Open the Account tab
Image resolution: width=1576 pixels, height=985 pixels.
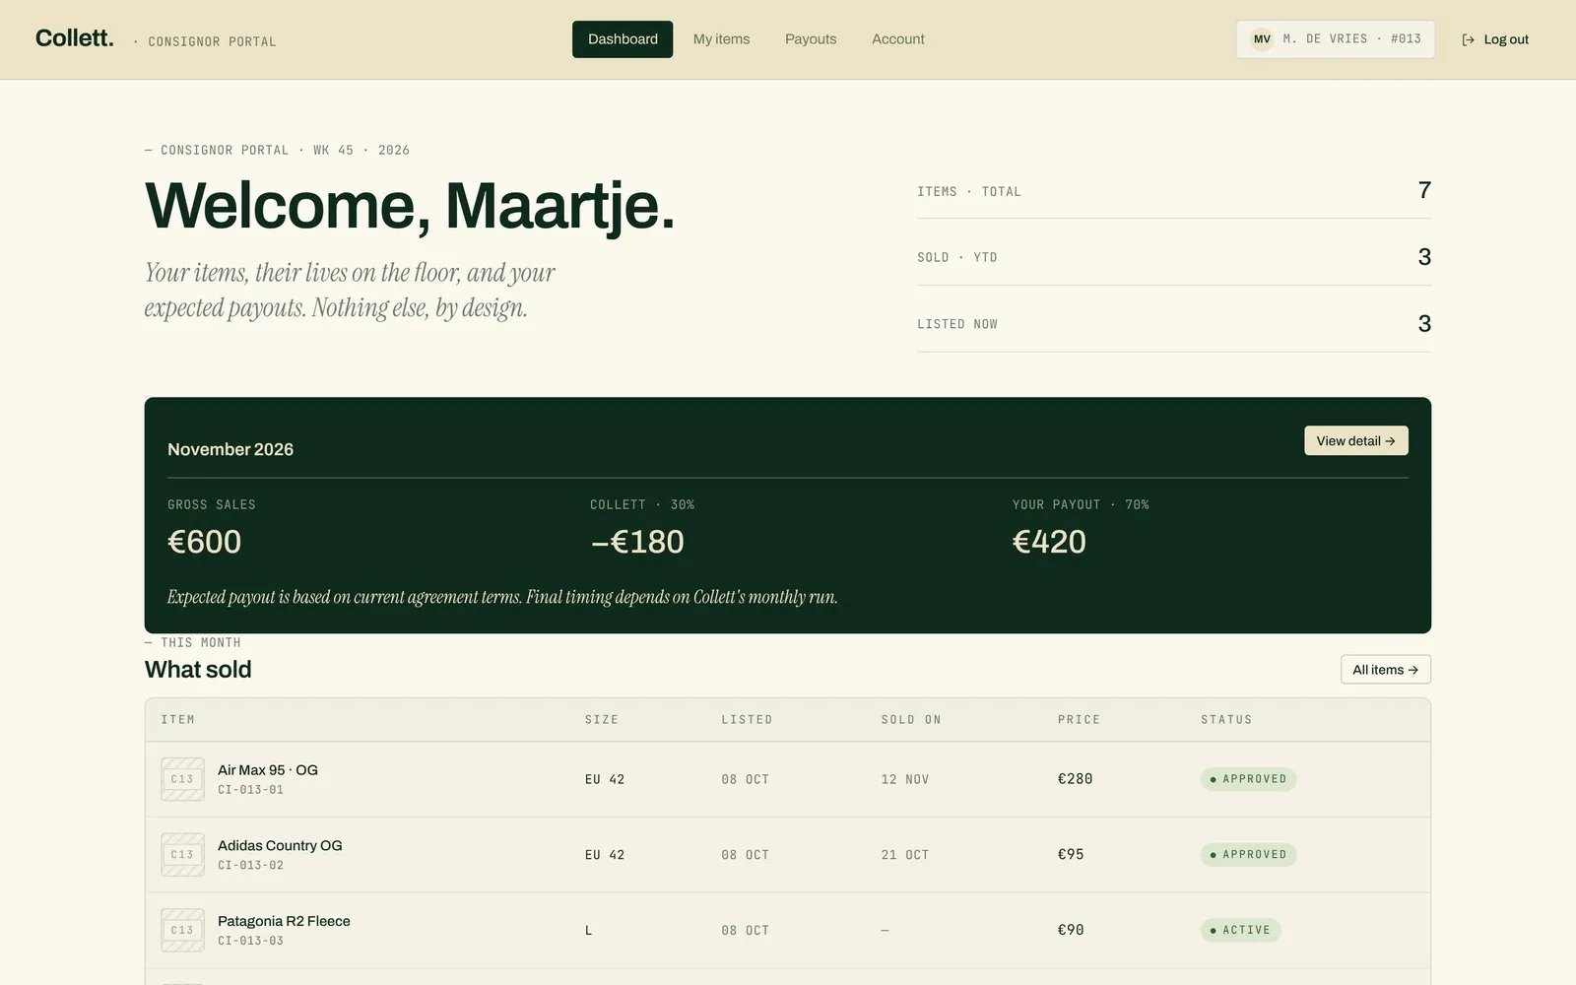pyautogui.click(x=898, y=39)
